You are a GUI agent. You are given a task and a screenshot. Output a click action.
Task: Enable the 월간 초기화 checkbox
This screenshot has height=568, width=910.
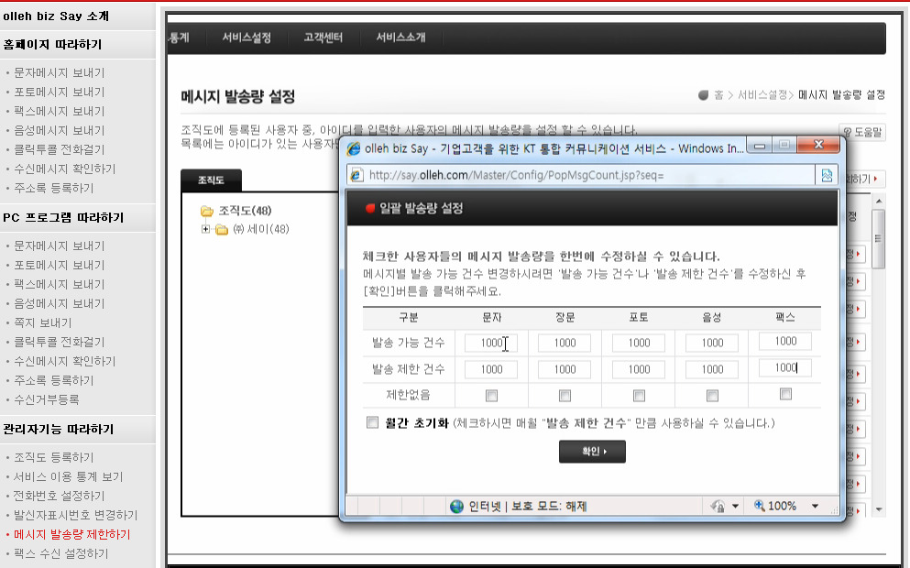[x=372, y=422]
